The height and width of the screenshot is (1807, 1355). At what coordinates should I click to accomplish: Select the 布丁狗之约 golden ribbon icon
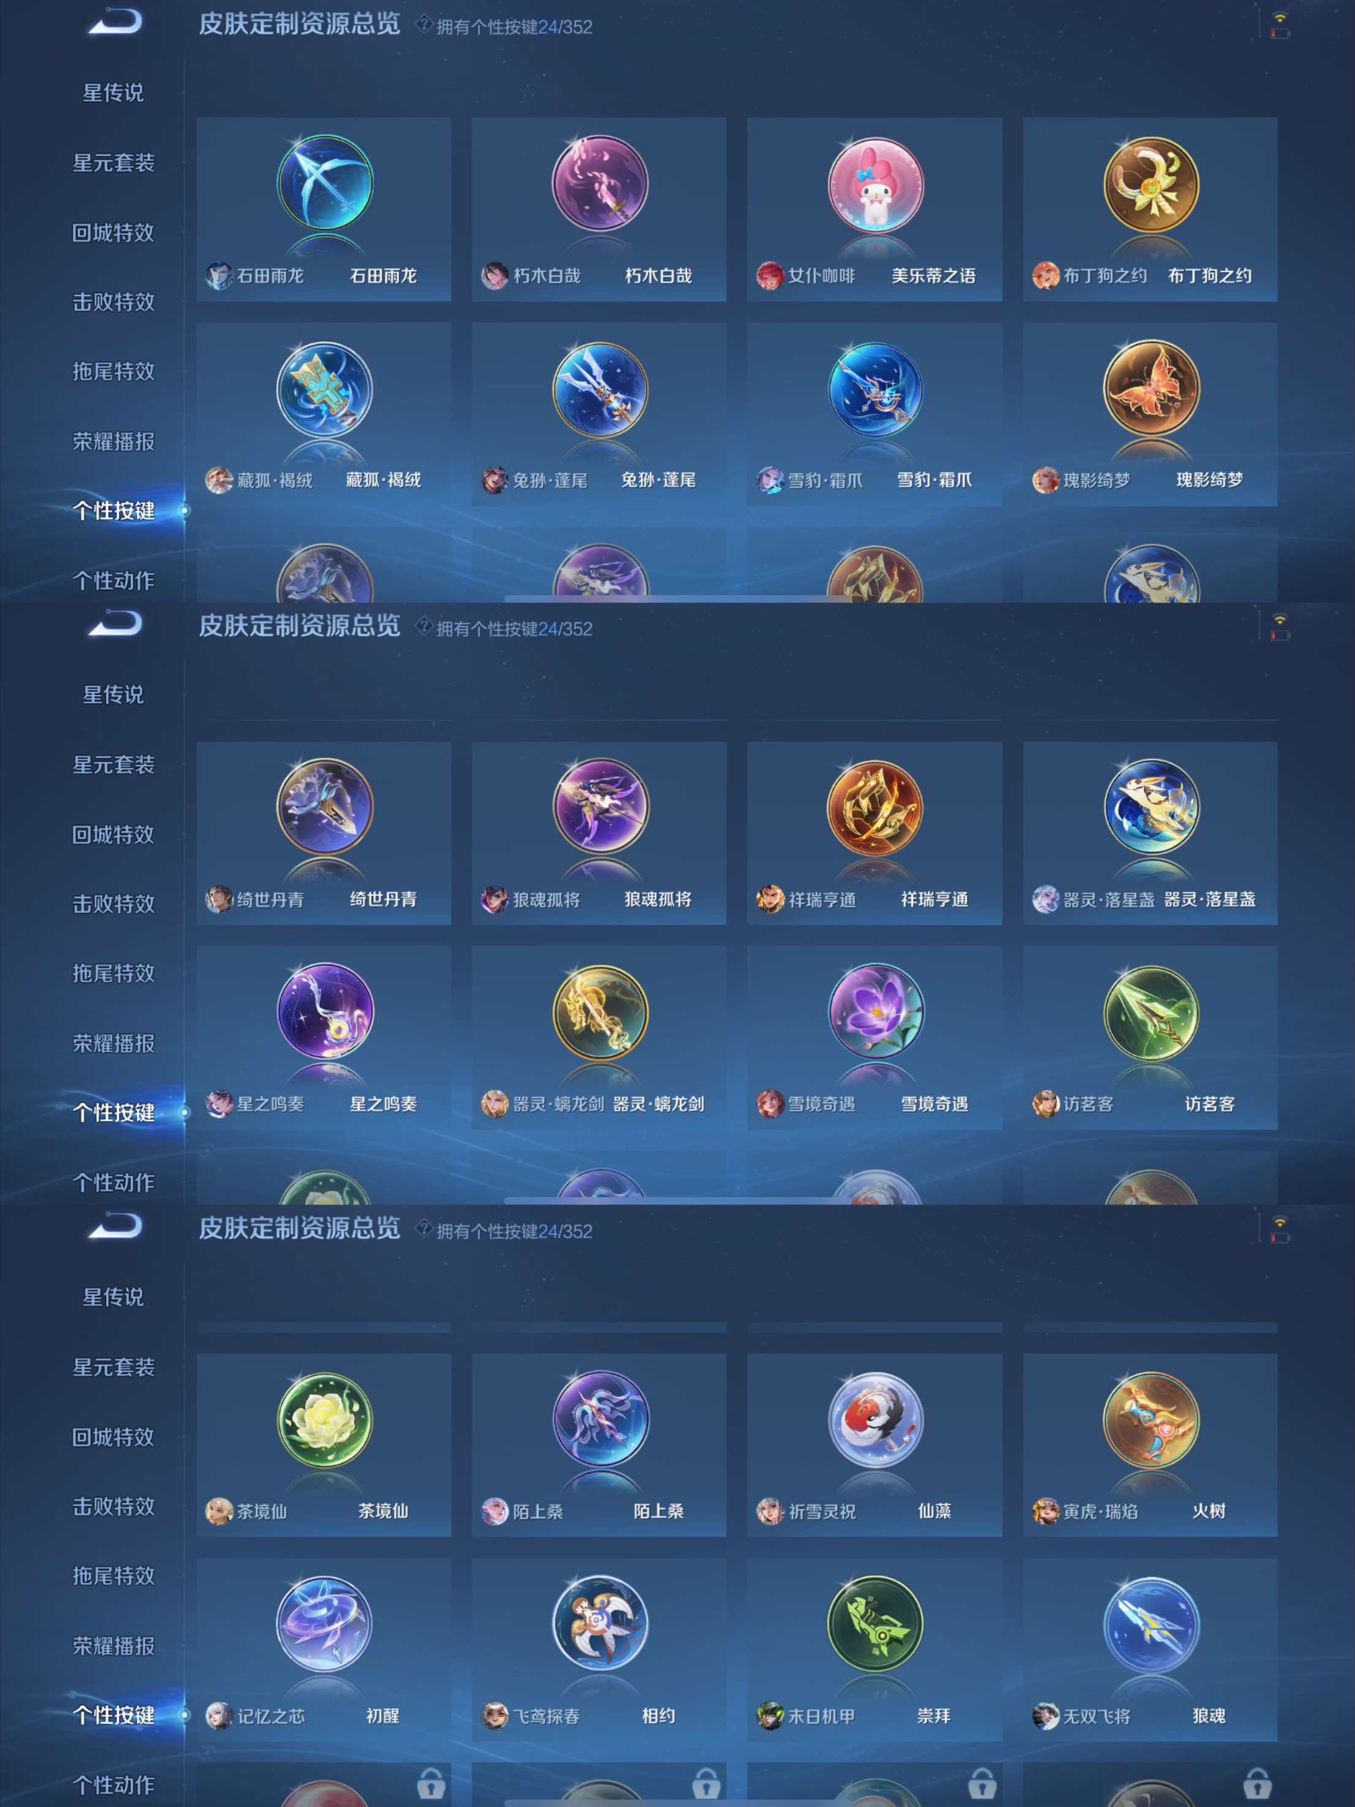pyautogui.click(x=1152, y=183)
